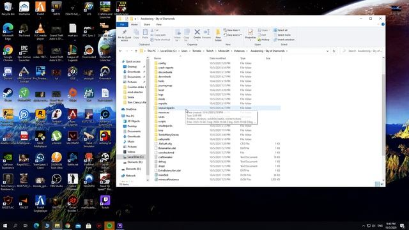Open the OBS Studio desktop icon
409x230 pixels.
tap(56, 181)
